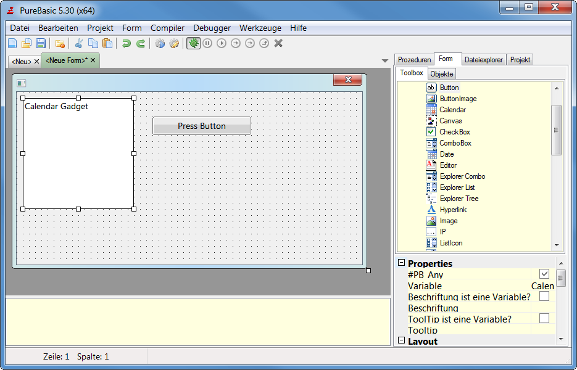Enable the 'Beschriftung ist eine Variable?' checkbox
Image resolution: width=577 pixels, height=370 pixels.
(x=544, y=296)
